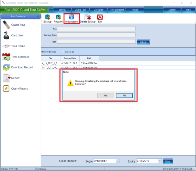Click No in the warning dialog

pyautogui.click(x=124, y=96)
